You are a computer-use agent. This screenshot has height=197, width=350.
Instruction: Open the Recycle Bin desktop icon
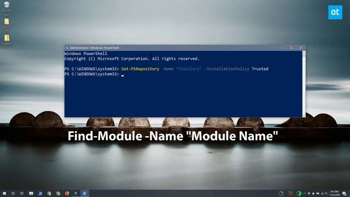7,8
